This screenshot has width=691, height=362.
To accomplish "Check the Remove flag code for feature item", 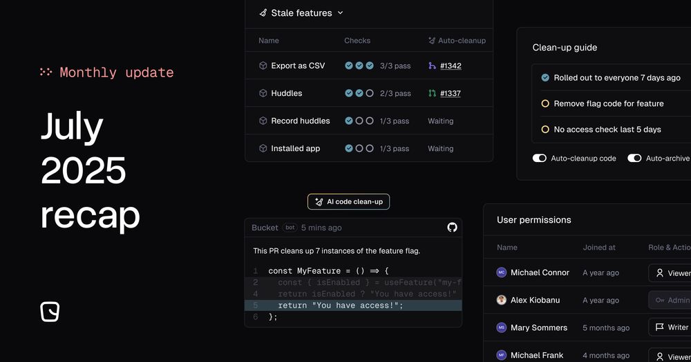I will pos(545,103).
